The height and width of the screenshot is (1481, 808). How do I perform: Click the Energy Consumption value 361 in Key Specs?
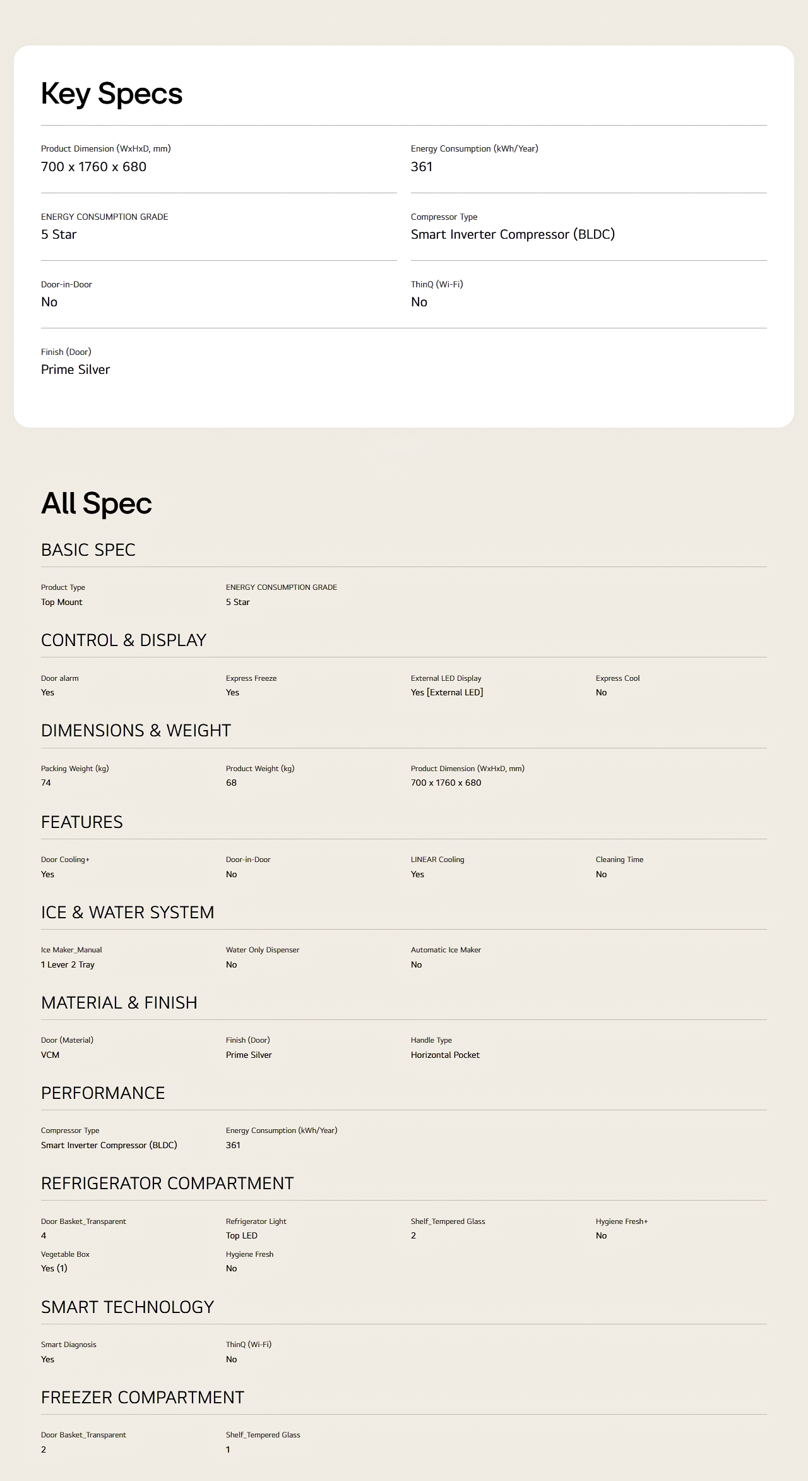coord(422,167)
